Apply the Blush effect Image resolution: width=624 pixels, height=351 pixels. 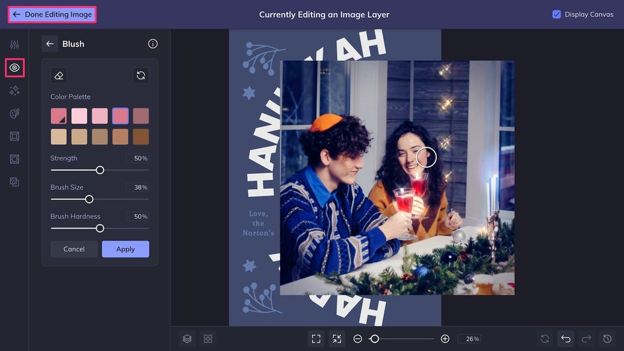(x=126, y=249)
